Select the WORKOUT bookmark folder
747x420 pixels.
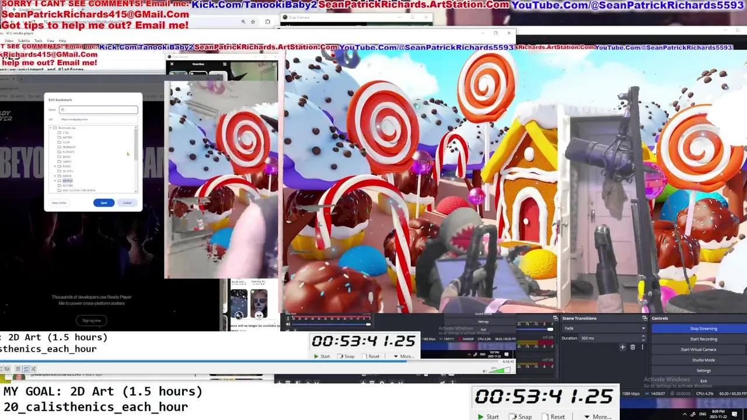click(x=68, y=147)
